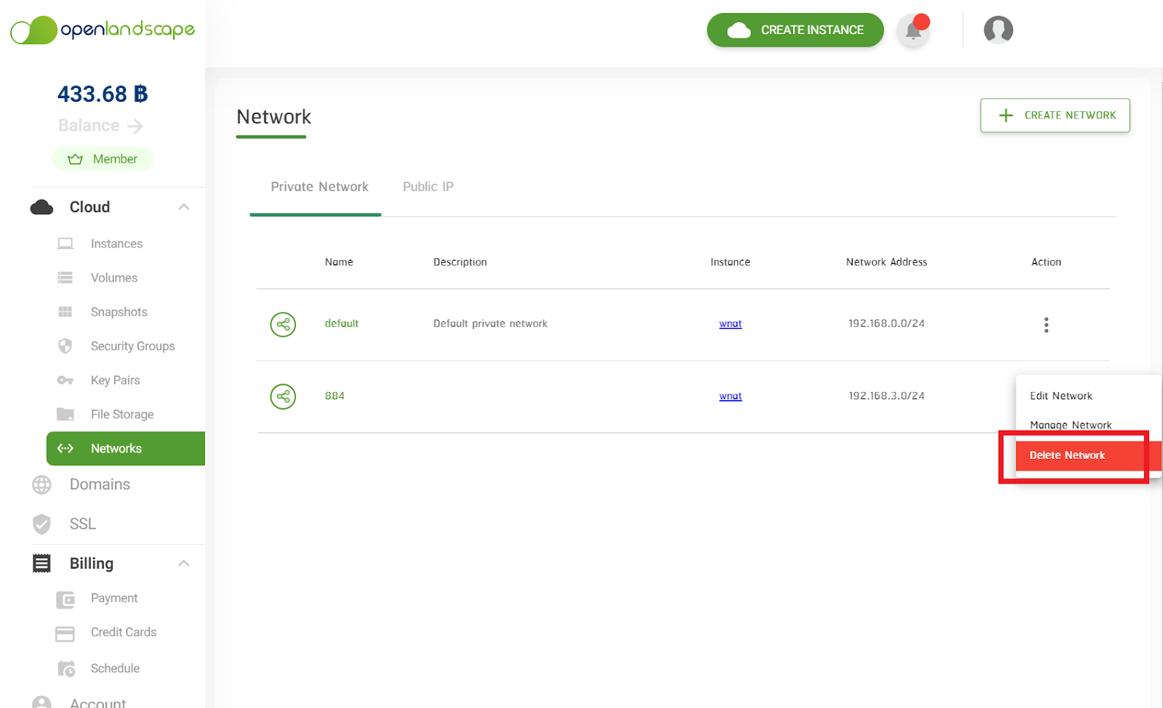Screen dimensions: 1163x708
Task: Open the user profile avatar
Action: tap(998, 30)
